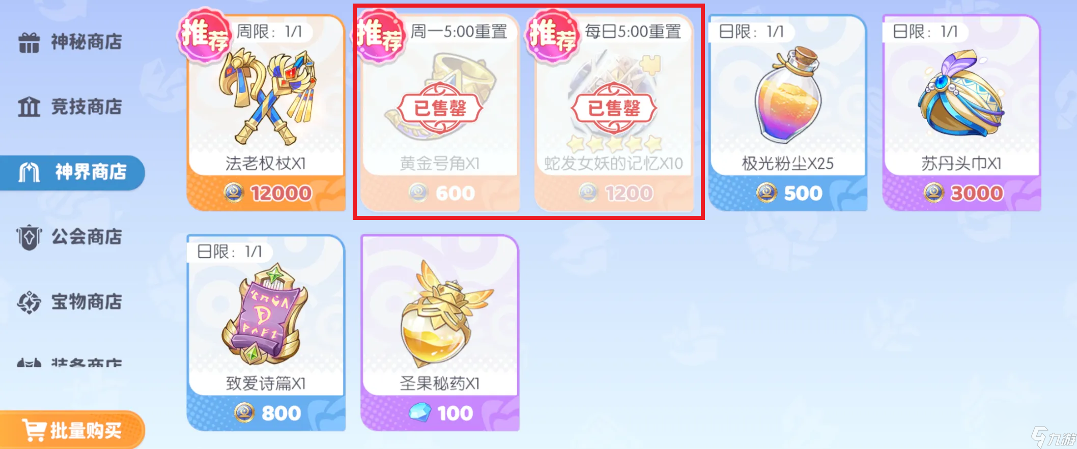The width and height of the screenshot is (1077, 449).
Task: Open 公会商店 shield icon
Action: point(29,237)
